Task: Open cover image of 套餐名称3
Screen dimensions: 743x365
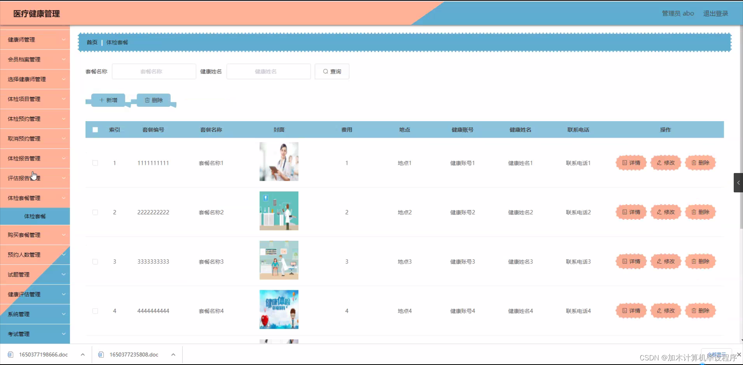Action: coord(279,260)
